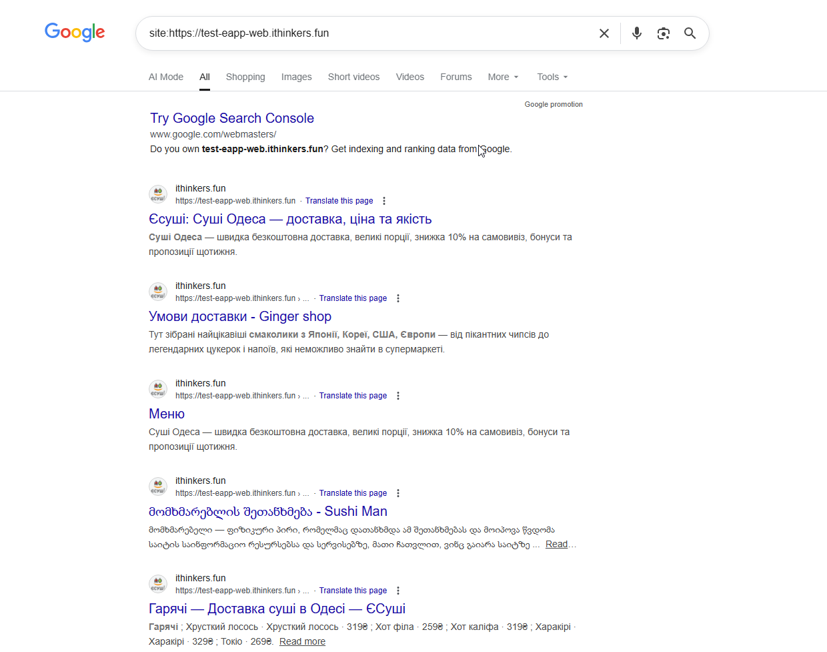Open the Умови доставки - Ginger shop result
This screenshot has height=652, width=827.
tap(240, 316)
